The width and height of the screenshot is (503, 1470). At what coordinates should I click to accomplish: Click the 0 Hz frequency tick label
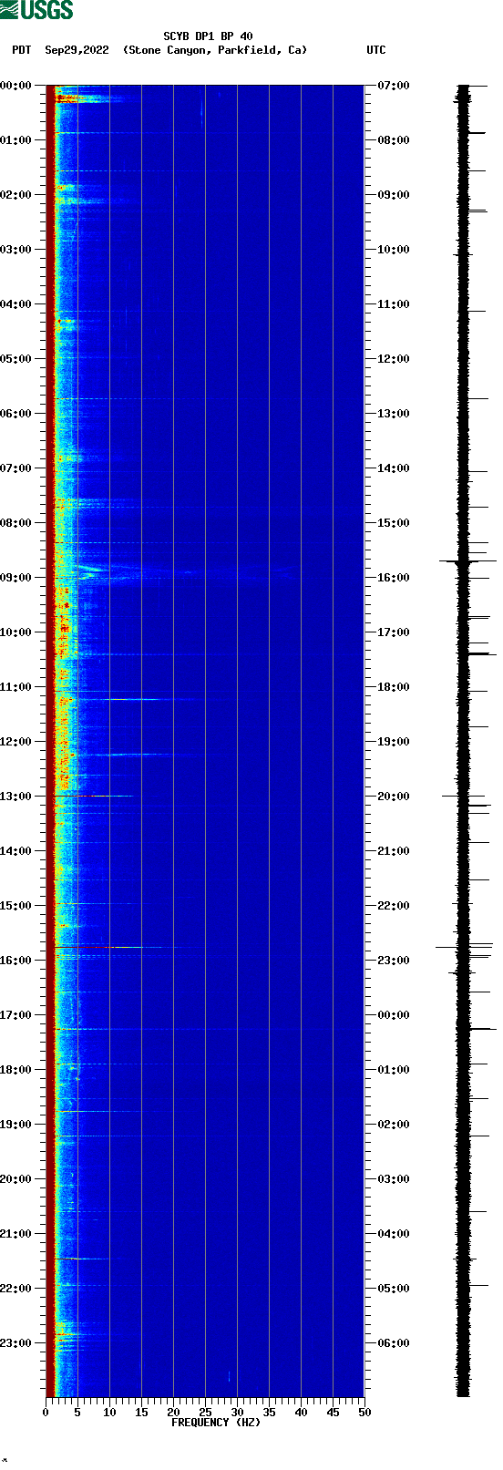pos(46,1413)
